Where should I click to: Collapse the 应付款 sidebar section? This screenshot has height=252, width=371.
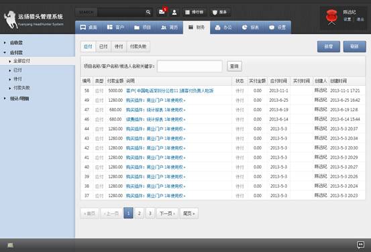coord(16,52)
